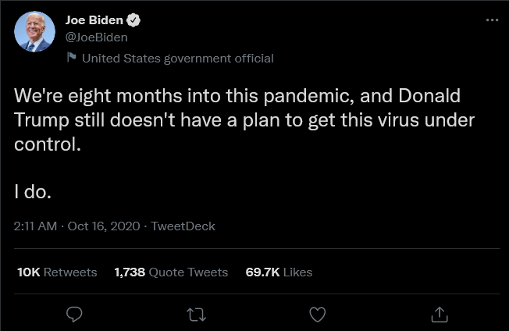
Task: Click the word "pandemic" in the tweet
Action: coord(297,97)
